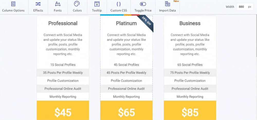The height and width of the screenshot is (120, 257).
Task: Click the $65 price block
Action: (x=126, y=110)
